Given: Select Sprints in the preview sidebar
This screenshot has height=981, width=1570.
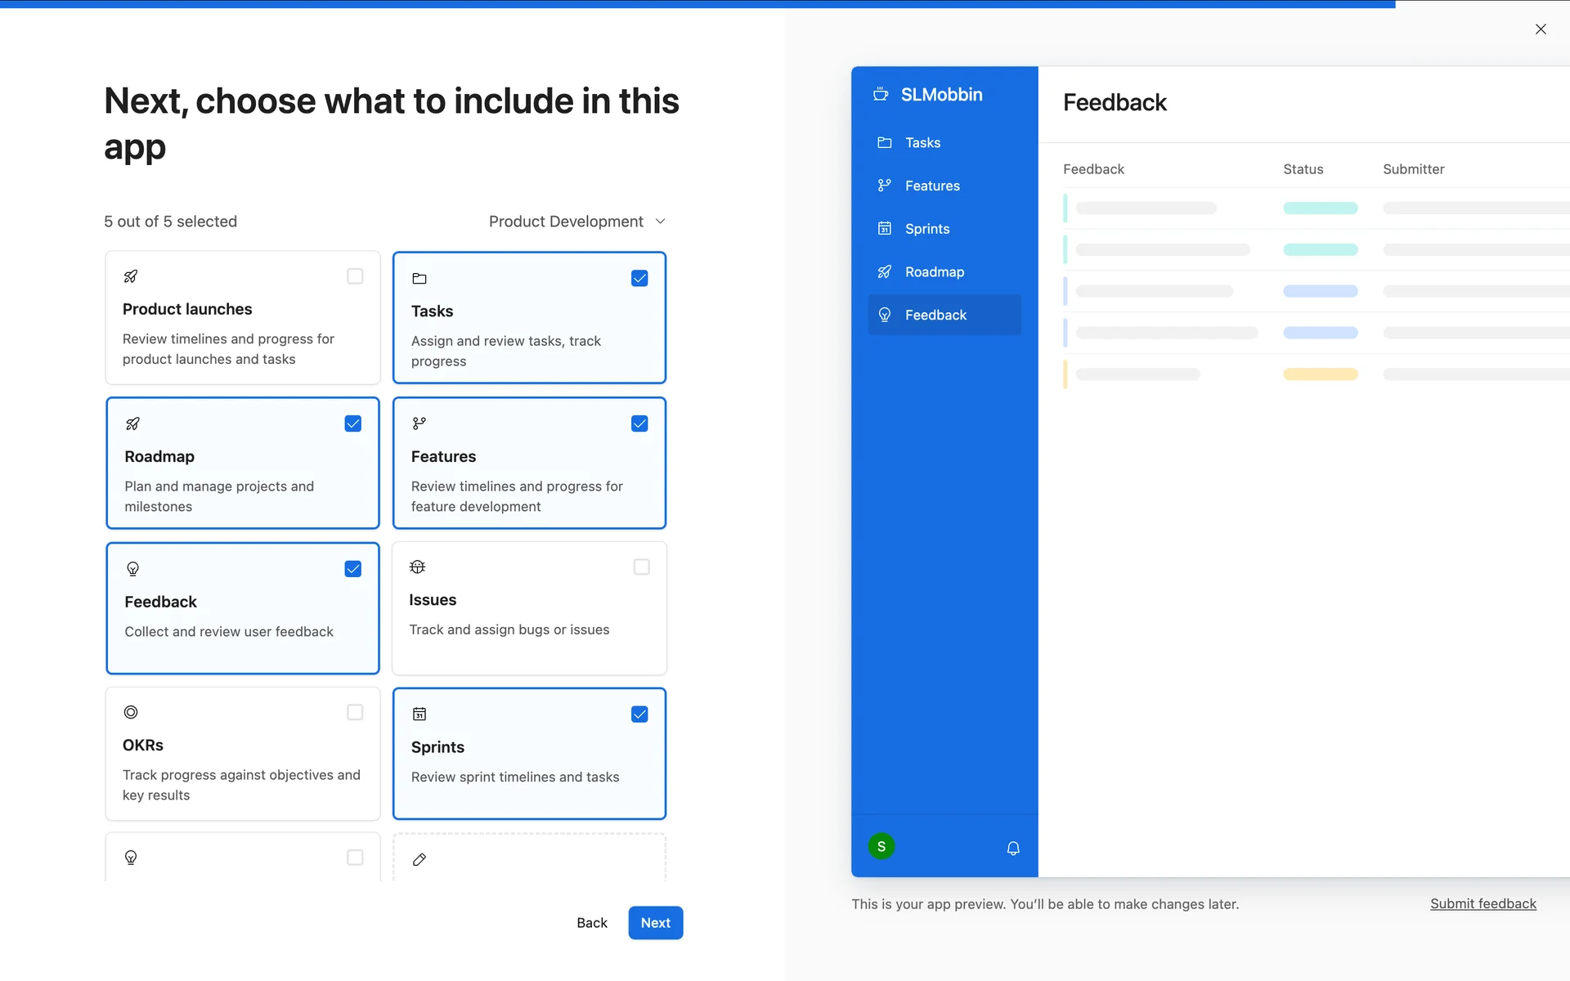Looking at the screenshot, I should click(926, 229).
